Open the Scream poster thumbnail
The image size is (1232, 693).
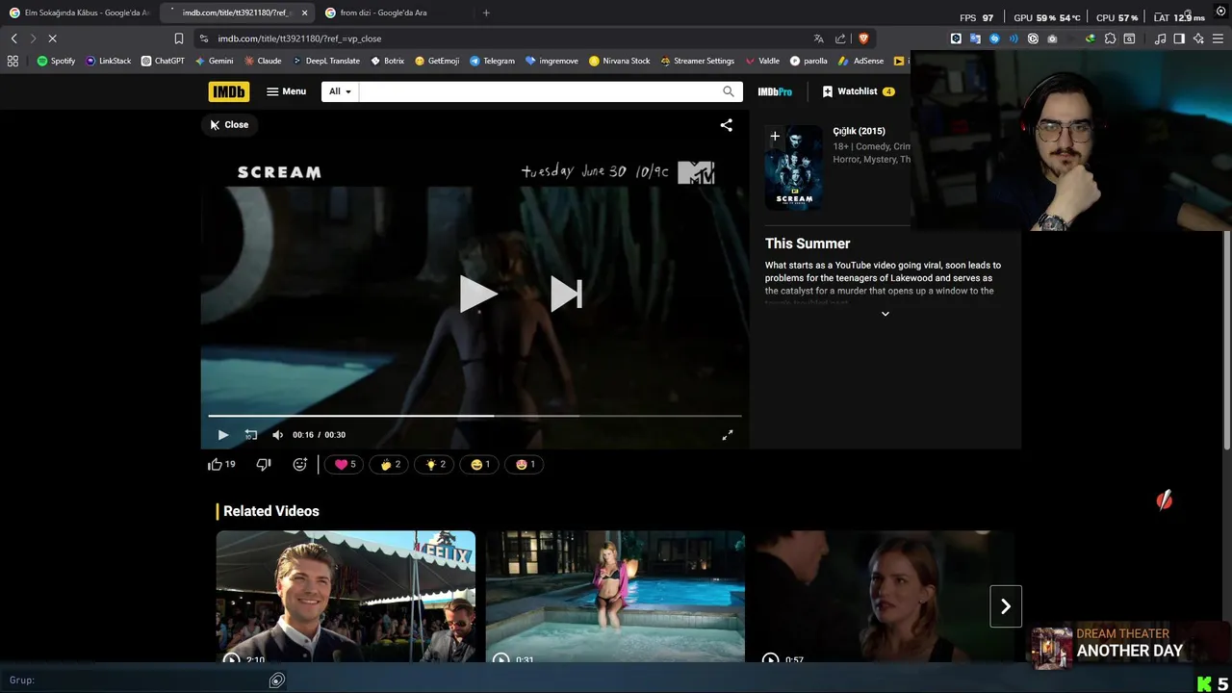pyautogui.click(x=794, y=167)
